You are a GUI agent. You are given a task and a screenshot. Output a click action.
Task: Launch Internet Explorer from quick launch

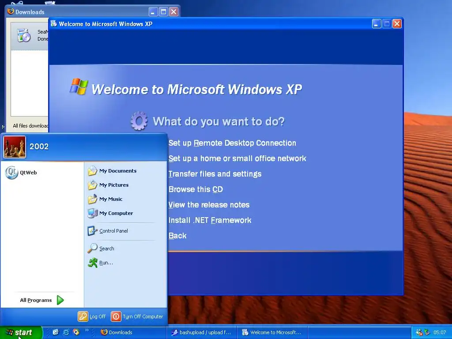pos(66,332)
